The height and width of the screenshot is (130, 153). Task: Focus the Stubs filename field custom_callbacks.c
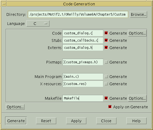pos(83,40)
